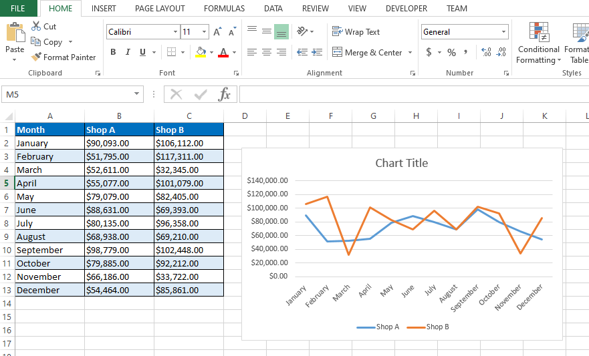
Task: Click the Insert Function fx icon
Action: tap(225, 94)
